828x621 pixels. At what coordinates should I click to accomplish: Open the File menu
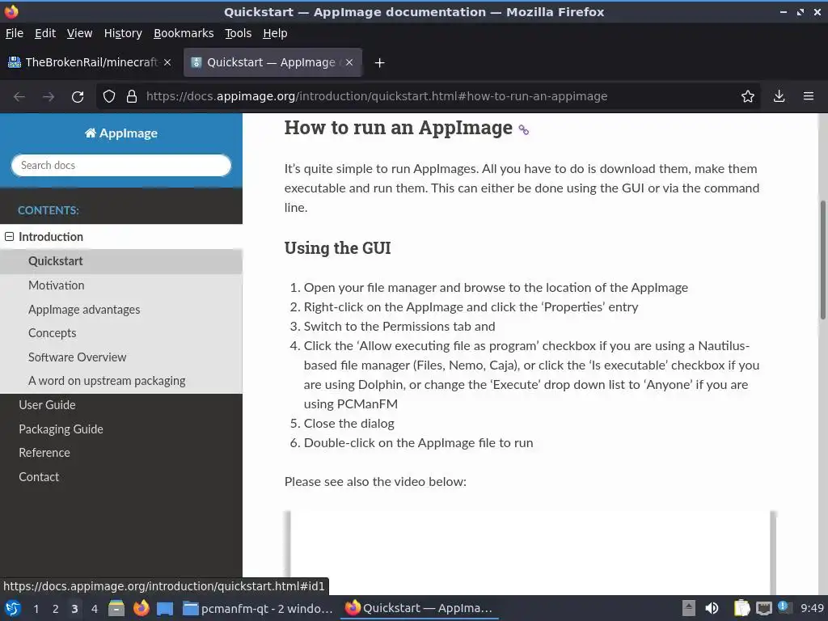(x=15, y=33)
